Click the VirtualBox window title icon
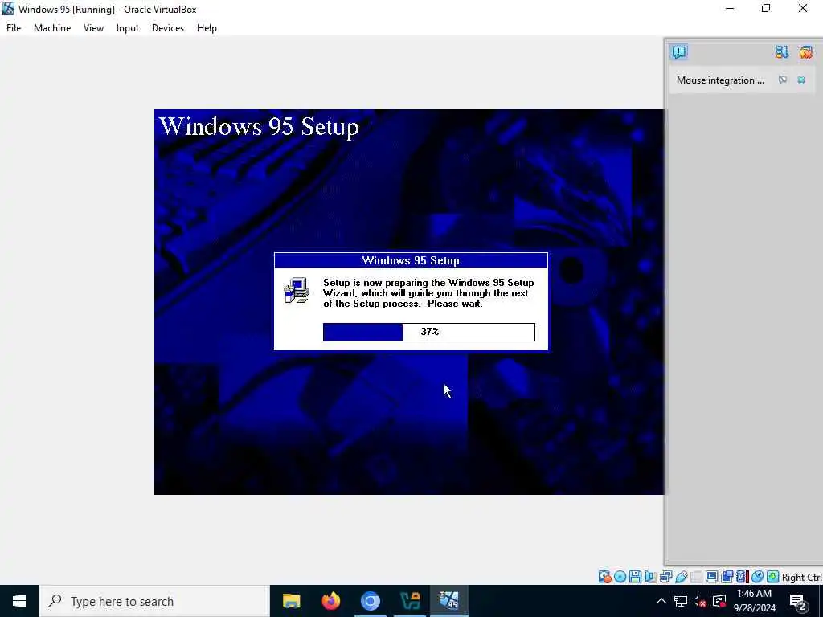The height and width of the screenshot is (617, 823). [8, 9]
